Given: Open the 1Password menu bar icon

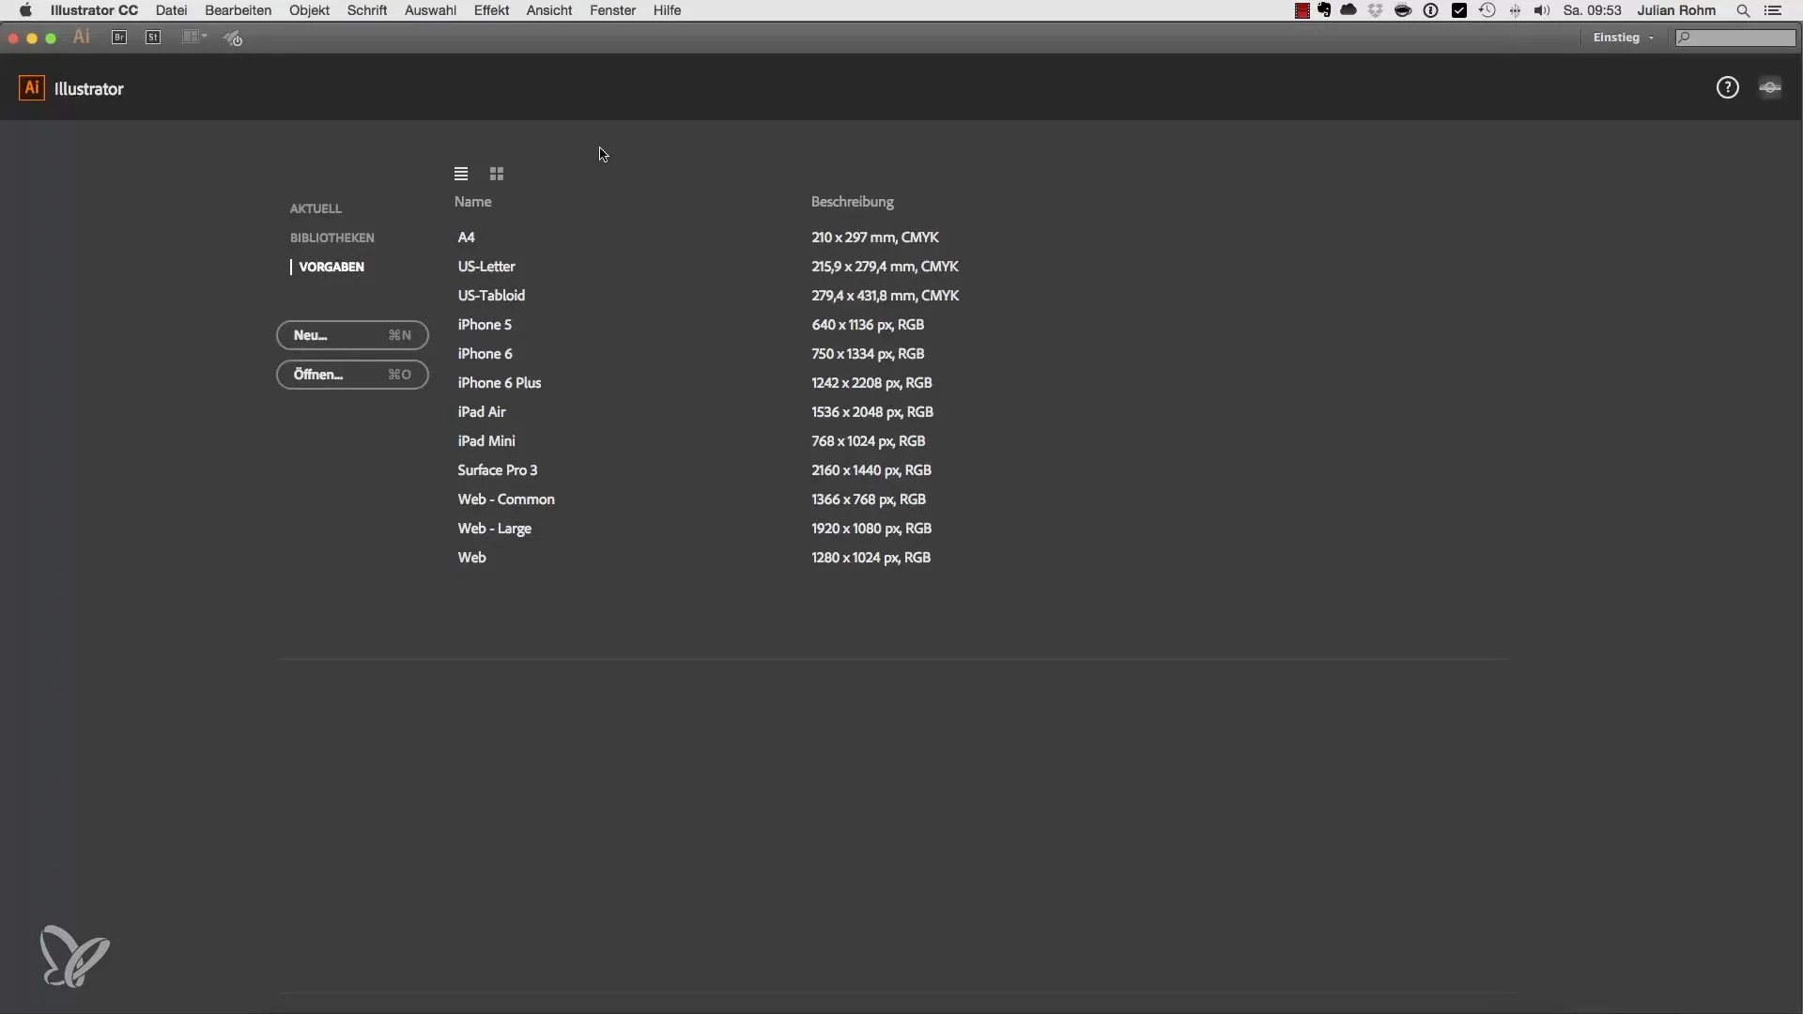Looking at the screenshot, I should 1431,10.
